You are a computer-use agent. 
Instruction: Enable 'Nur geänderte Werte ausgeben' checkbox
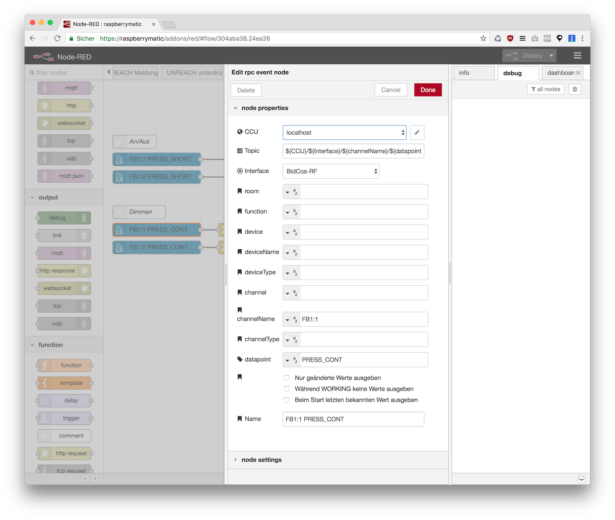(287, 378)
